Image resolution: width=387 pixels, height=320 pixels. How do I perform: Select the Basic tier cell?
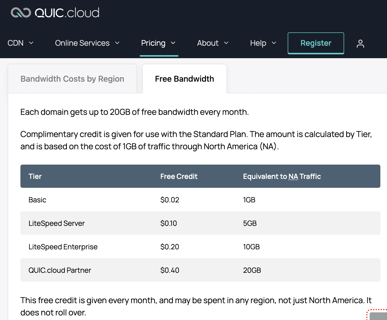click(x=37, y=200)
